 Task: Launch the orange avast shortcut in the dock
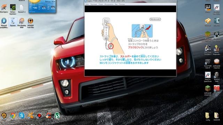30,116
